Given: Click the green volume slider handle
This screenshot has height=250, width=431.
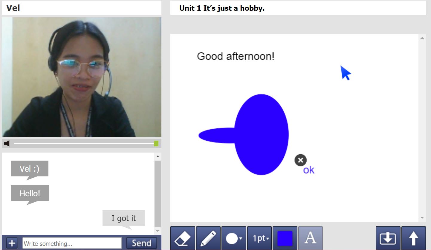Looking at the screenshot, I should 156,144.
